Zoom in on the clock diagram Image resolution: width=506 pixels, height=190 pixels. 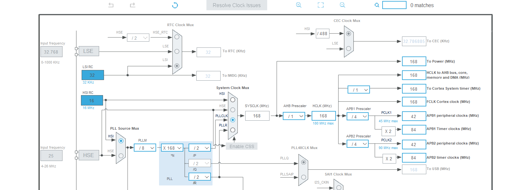coord(299,5)
